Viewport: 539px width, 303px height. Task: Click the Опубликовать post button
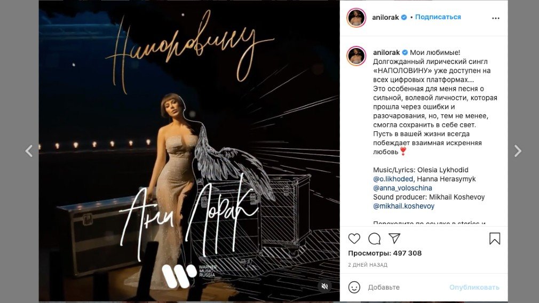tap(474, 287)
